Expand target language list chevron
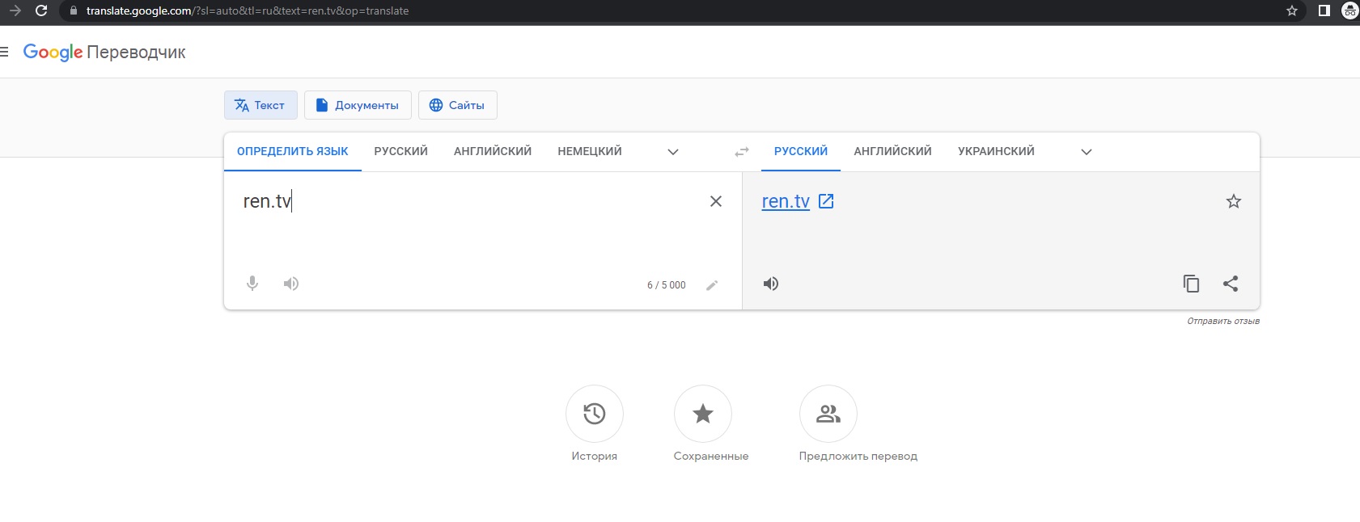Screen dimensions: 1360x522 pyautogui.click(x=1087, y=152)
